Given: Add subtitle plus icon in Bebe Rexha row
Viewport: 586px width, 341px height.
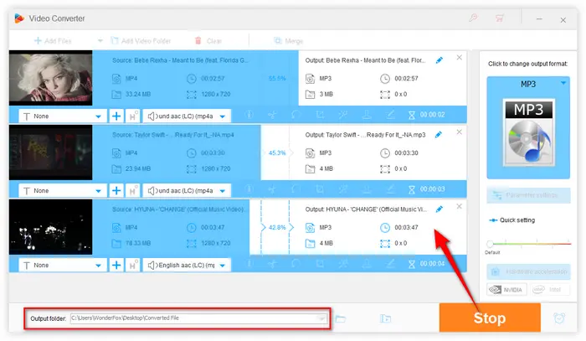Looking at the screenshot, I should click(116, 116).
